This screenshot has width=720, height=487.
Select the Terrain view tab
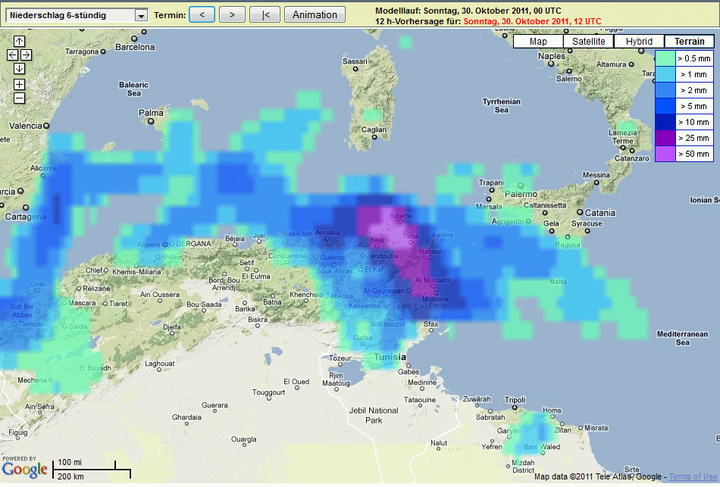point(689,42)
